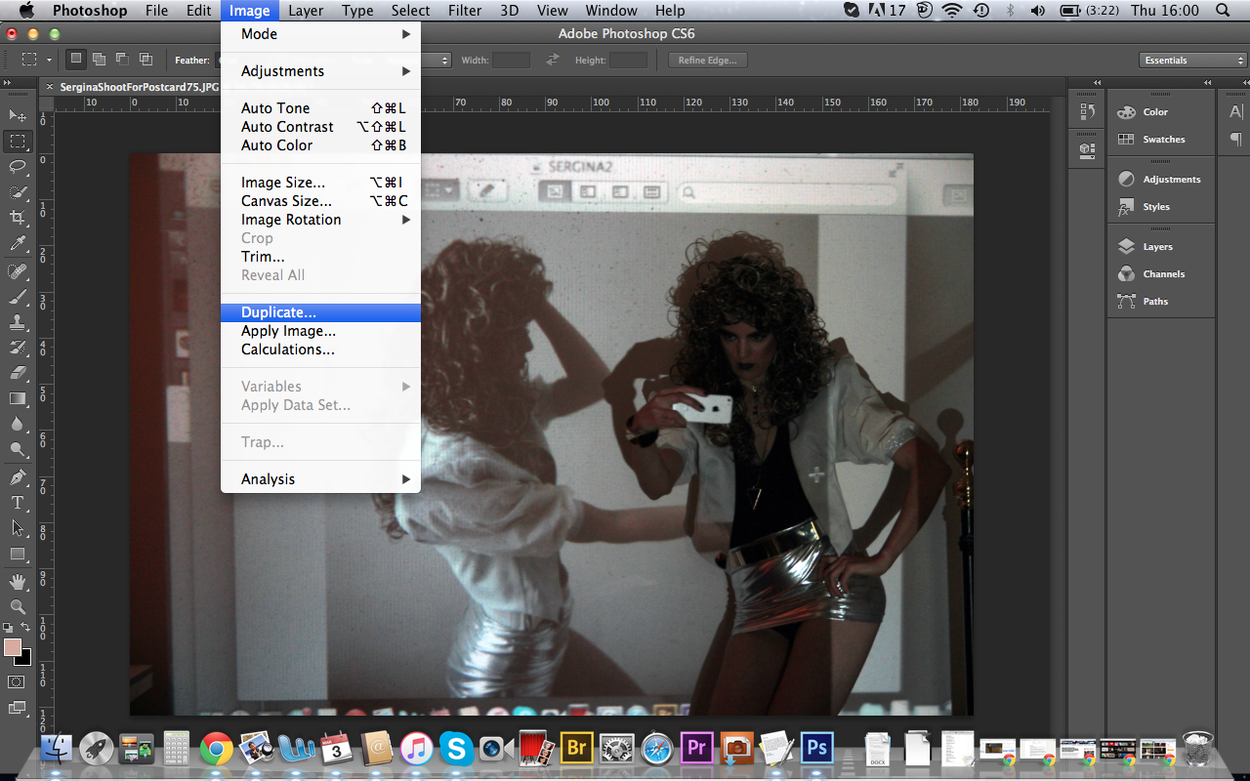The width and height of the screenshot is (1250, 781).
Task: Select the Hand tool
Action: [18, 582]
